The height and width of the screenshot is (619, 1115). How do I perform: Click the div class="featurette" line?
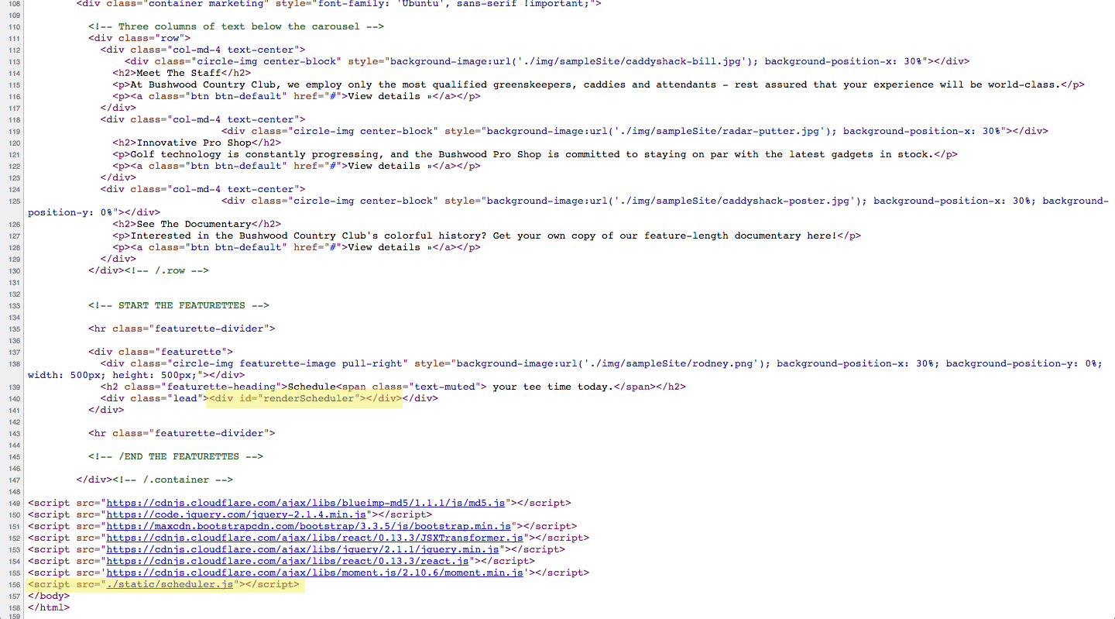(x=160, y=352)
